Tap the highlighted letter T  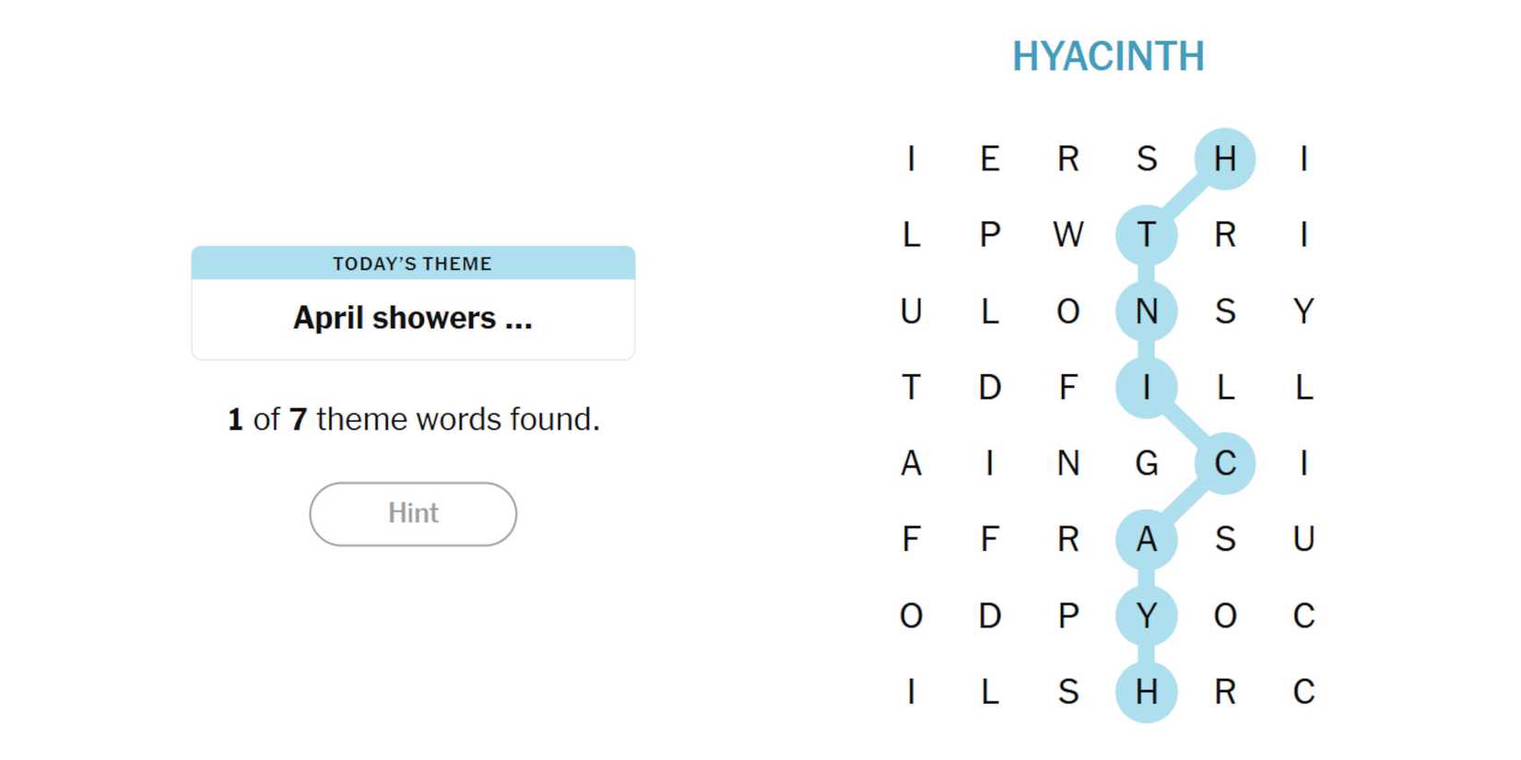tap(1147, 235)
